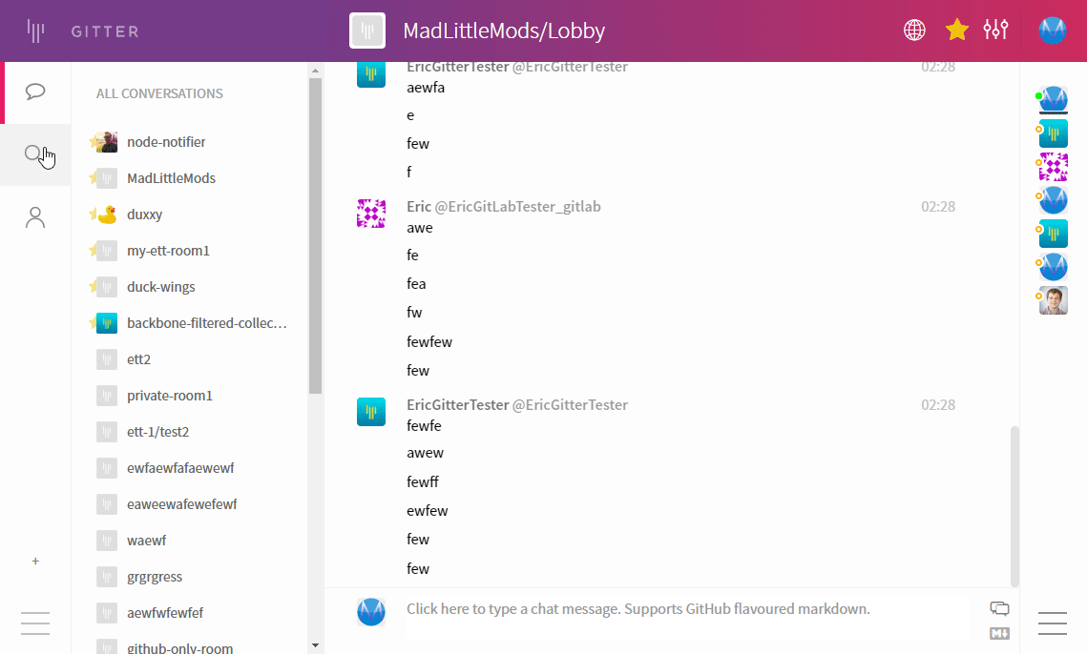The width and height of the screenshot is (1087, 654).
Task: Toggle the chat compose mode icon
Action: coord(999,608)
